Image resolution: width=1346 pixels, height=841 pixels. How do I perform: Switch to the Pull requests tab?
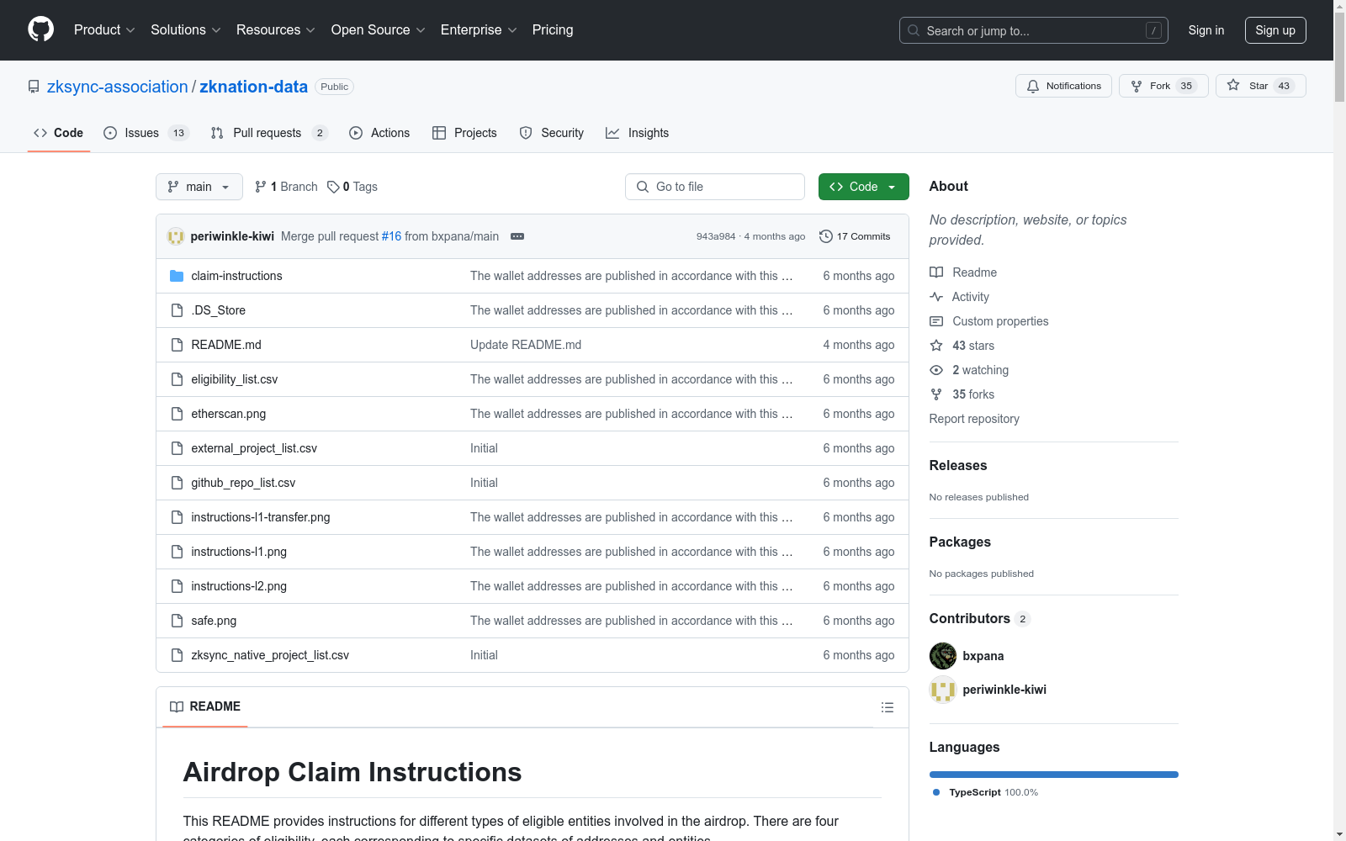pos(269,133)
